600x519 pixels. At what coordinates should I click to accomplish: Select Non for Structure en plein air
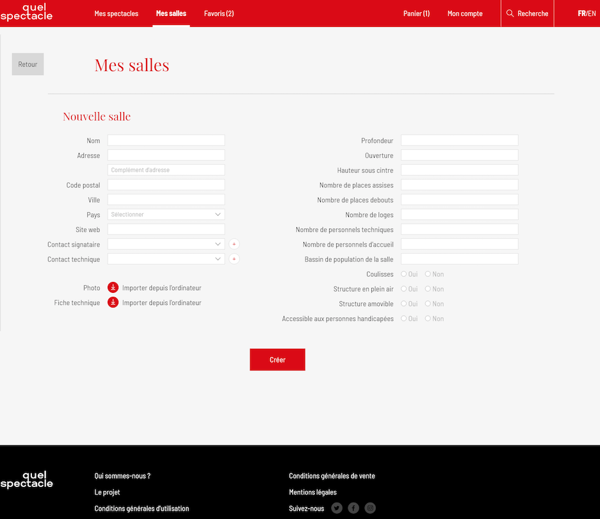point(428,289)
